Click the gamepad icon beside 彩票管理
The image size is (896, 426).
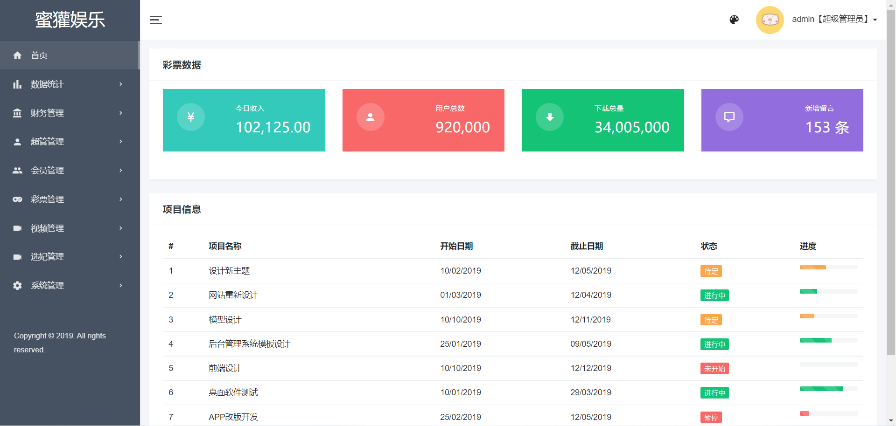pyautogui.click(x=17, y=199)
